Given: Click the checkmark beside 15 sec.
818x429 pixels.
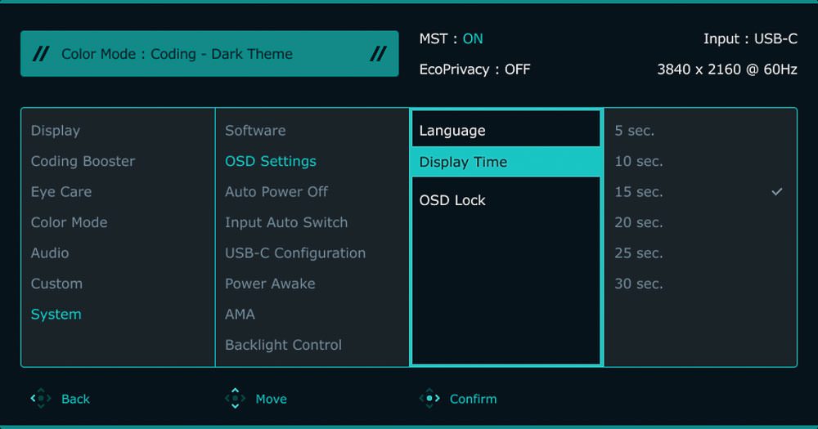Looking at the screenshot, I should click(x=777, y=192).
